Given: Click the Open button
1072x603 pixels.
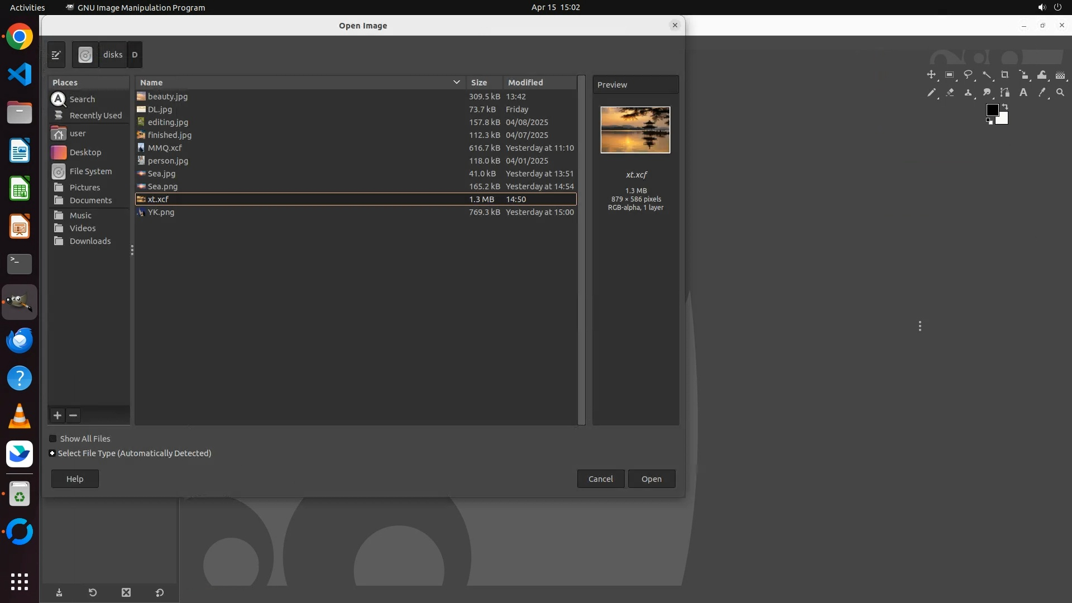Looking at the screenshot, I should click(x=651, y=479).
